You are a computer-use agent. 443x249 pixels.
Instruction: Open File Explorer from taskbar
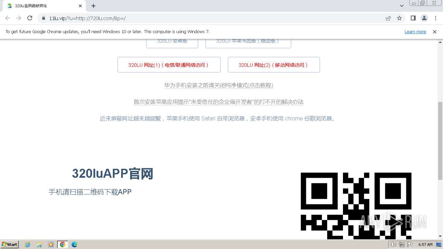39,245
